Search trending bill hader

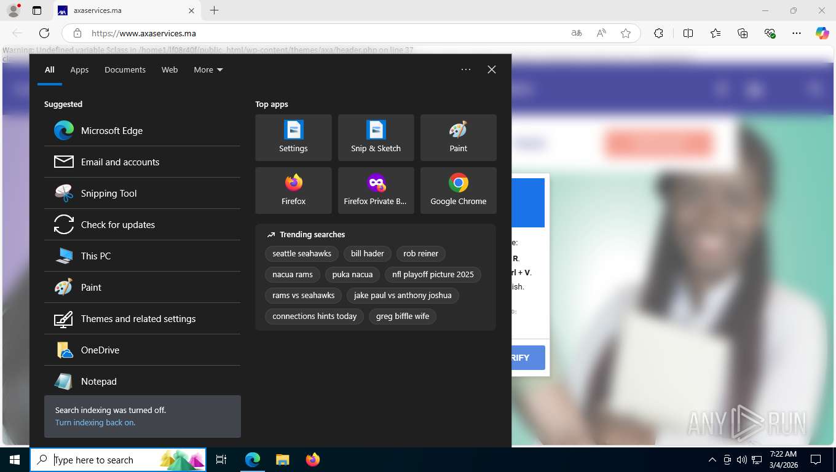click(x=368, y=253)
